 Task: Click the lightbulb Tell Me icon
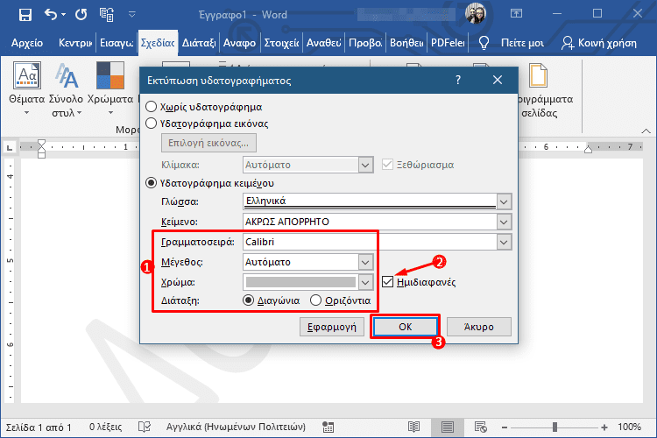484,42
